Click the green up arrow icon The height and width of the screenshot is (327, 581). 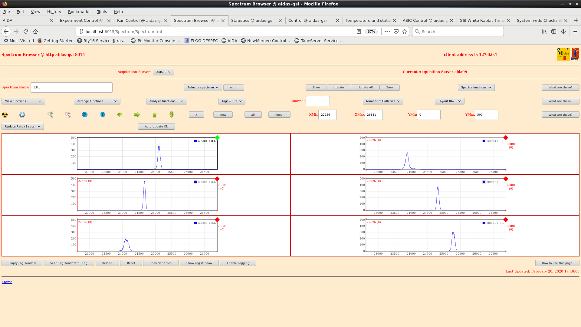(155, 114)
